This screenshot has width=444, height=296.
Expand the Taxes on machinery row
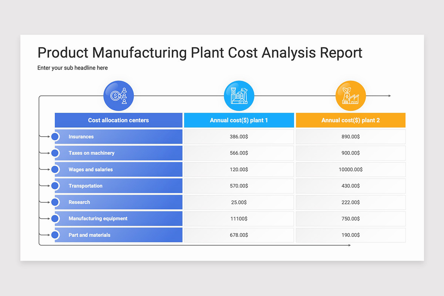[x=118, y=153]
